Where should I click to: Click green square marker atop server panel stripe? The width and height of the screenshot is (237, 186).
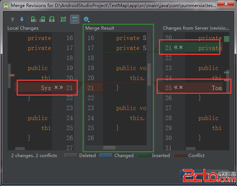tap(227, 39)
